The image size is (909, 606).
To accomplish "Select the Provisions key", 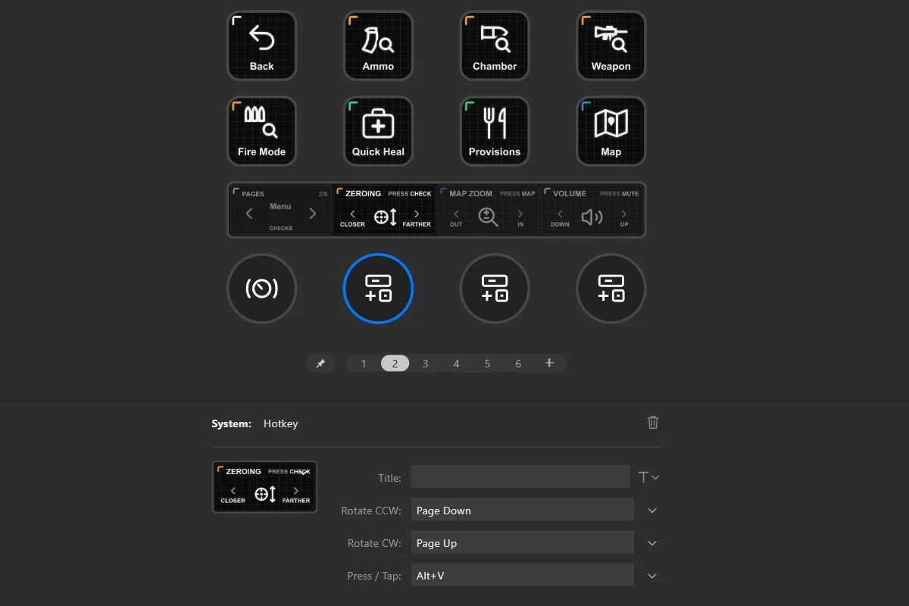I will coord(495,131).
